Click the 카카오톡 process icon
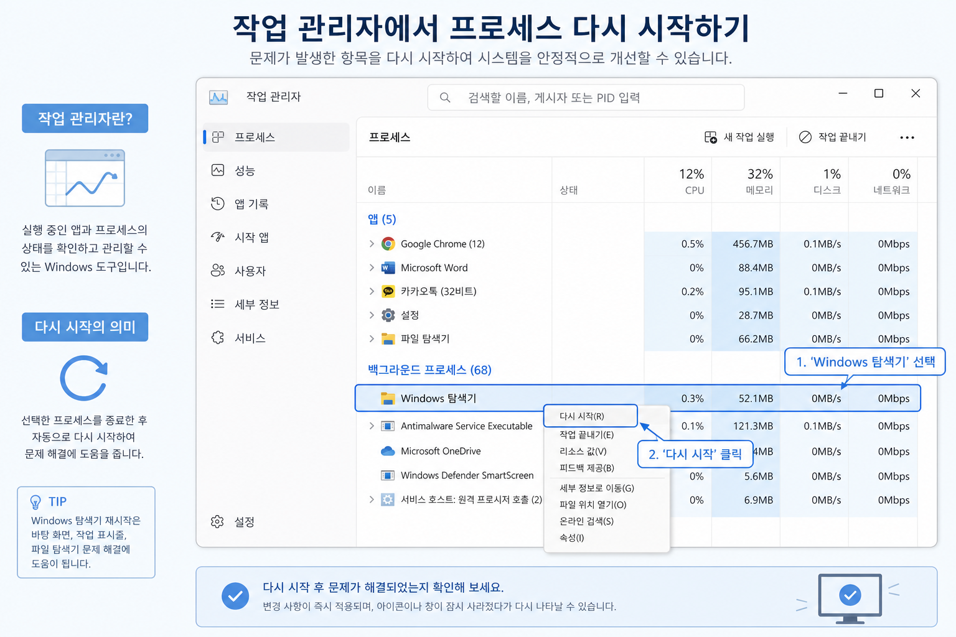 coord(388,291)
